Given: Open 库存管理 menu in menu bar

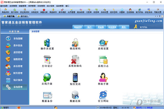Looking at the screenshot, I should click(x=32, y=6).
